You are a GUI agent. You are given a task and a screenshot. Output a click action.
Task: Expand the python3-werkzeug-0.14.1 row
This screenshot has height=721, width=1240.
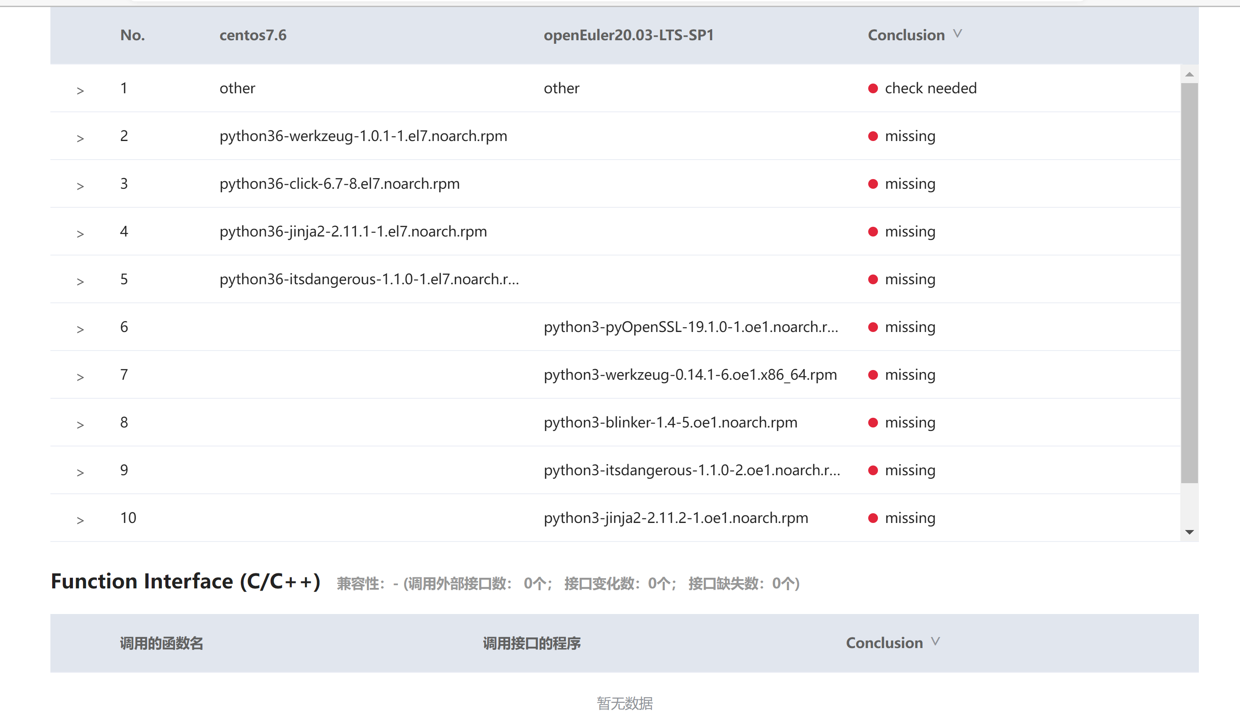click(x=80, y=377)
